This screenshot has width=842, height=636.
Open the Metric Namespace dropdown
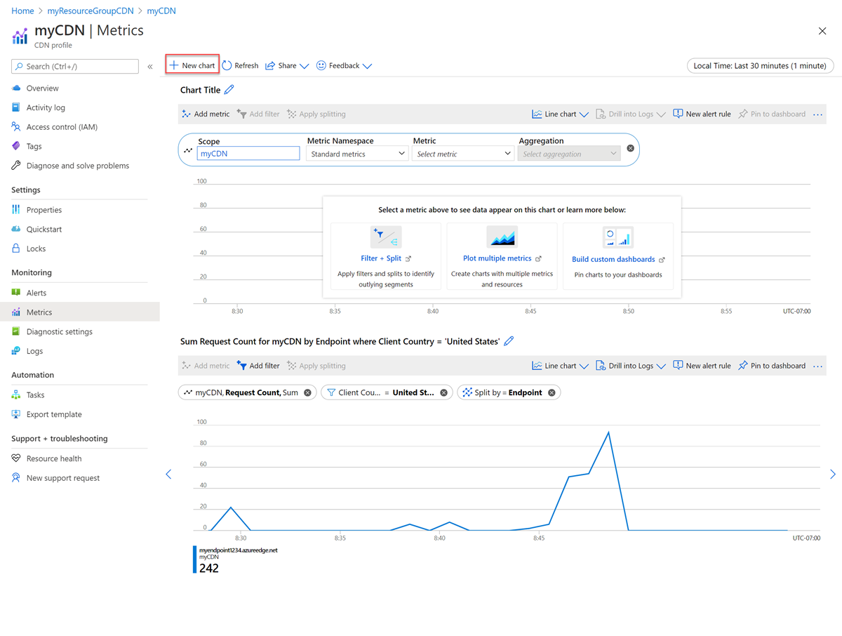point(357,154)
